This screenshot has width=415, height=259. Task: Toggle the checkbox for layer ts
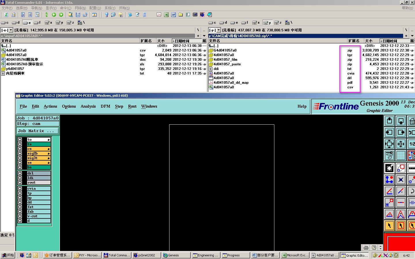[x=20, y=144]
